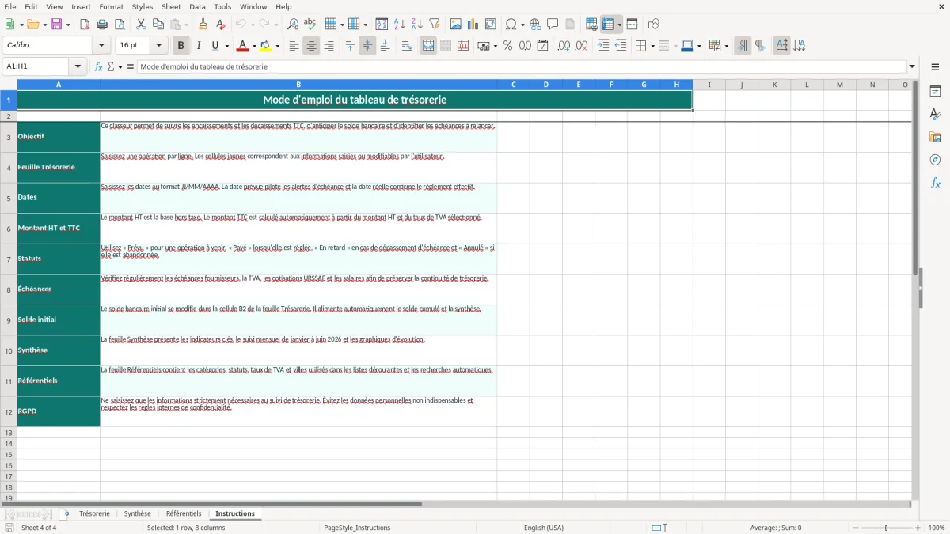This screenshot has width=950, height=534.
Task: Click the language indicator English (USA)
Action: (x=544, y=528)
